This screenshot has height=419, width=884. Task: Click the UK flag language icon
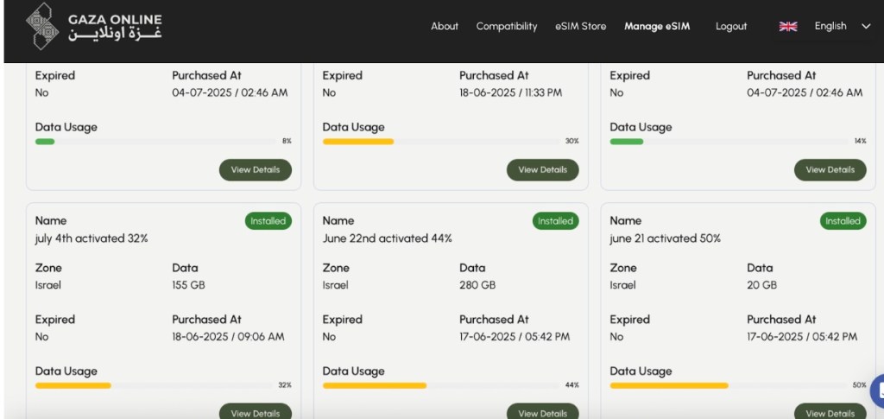787,27
